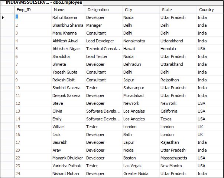Click the current row indicator arrow
Viewport: 224px width, 178px height.
tap(3, 17)
